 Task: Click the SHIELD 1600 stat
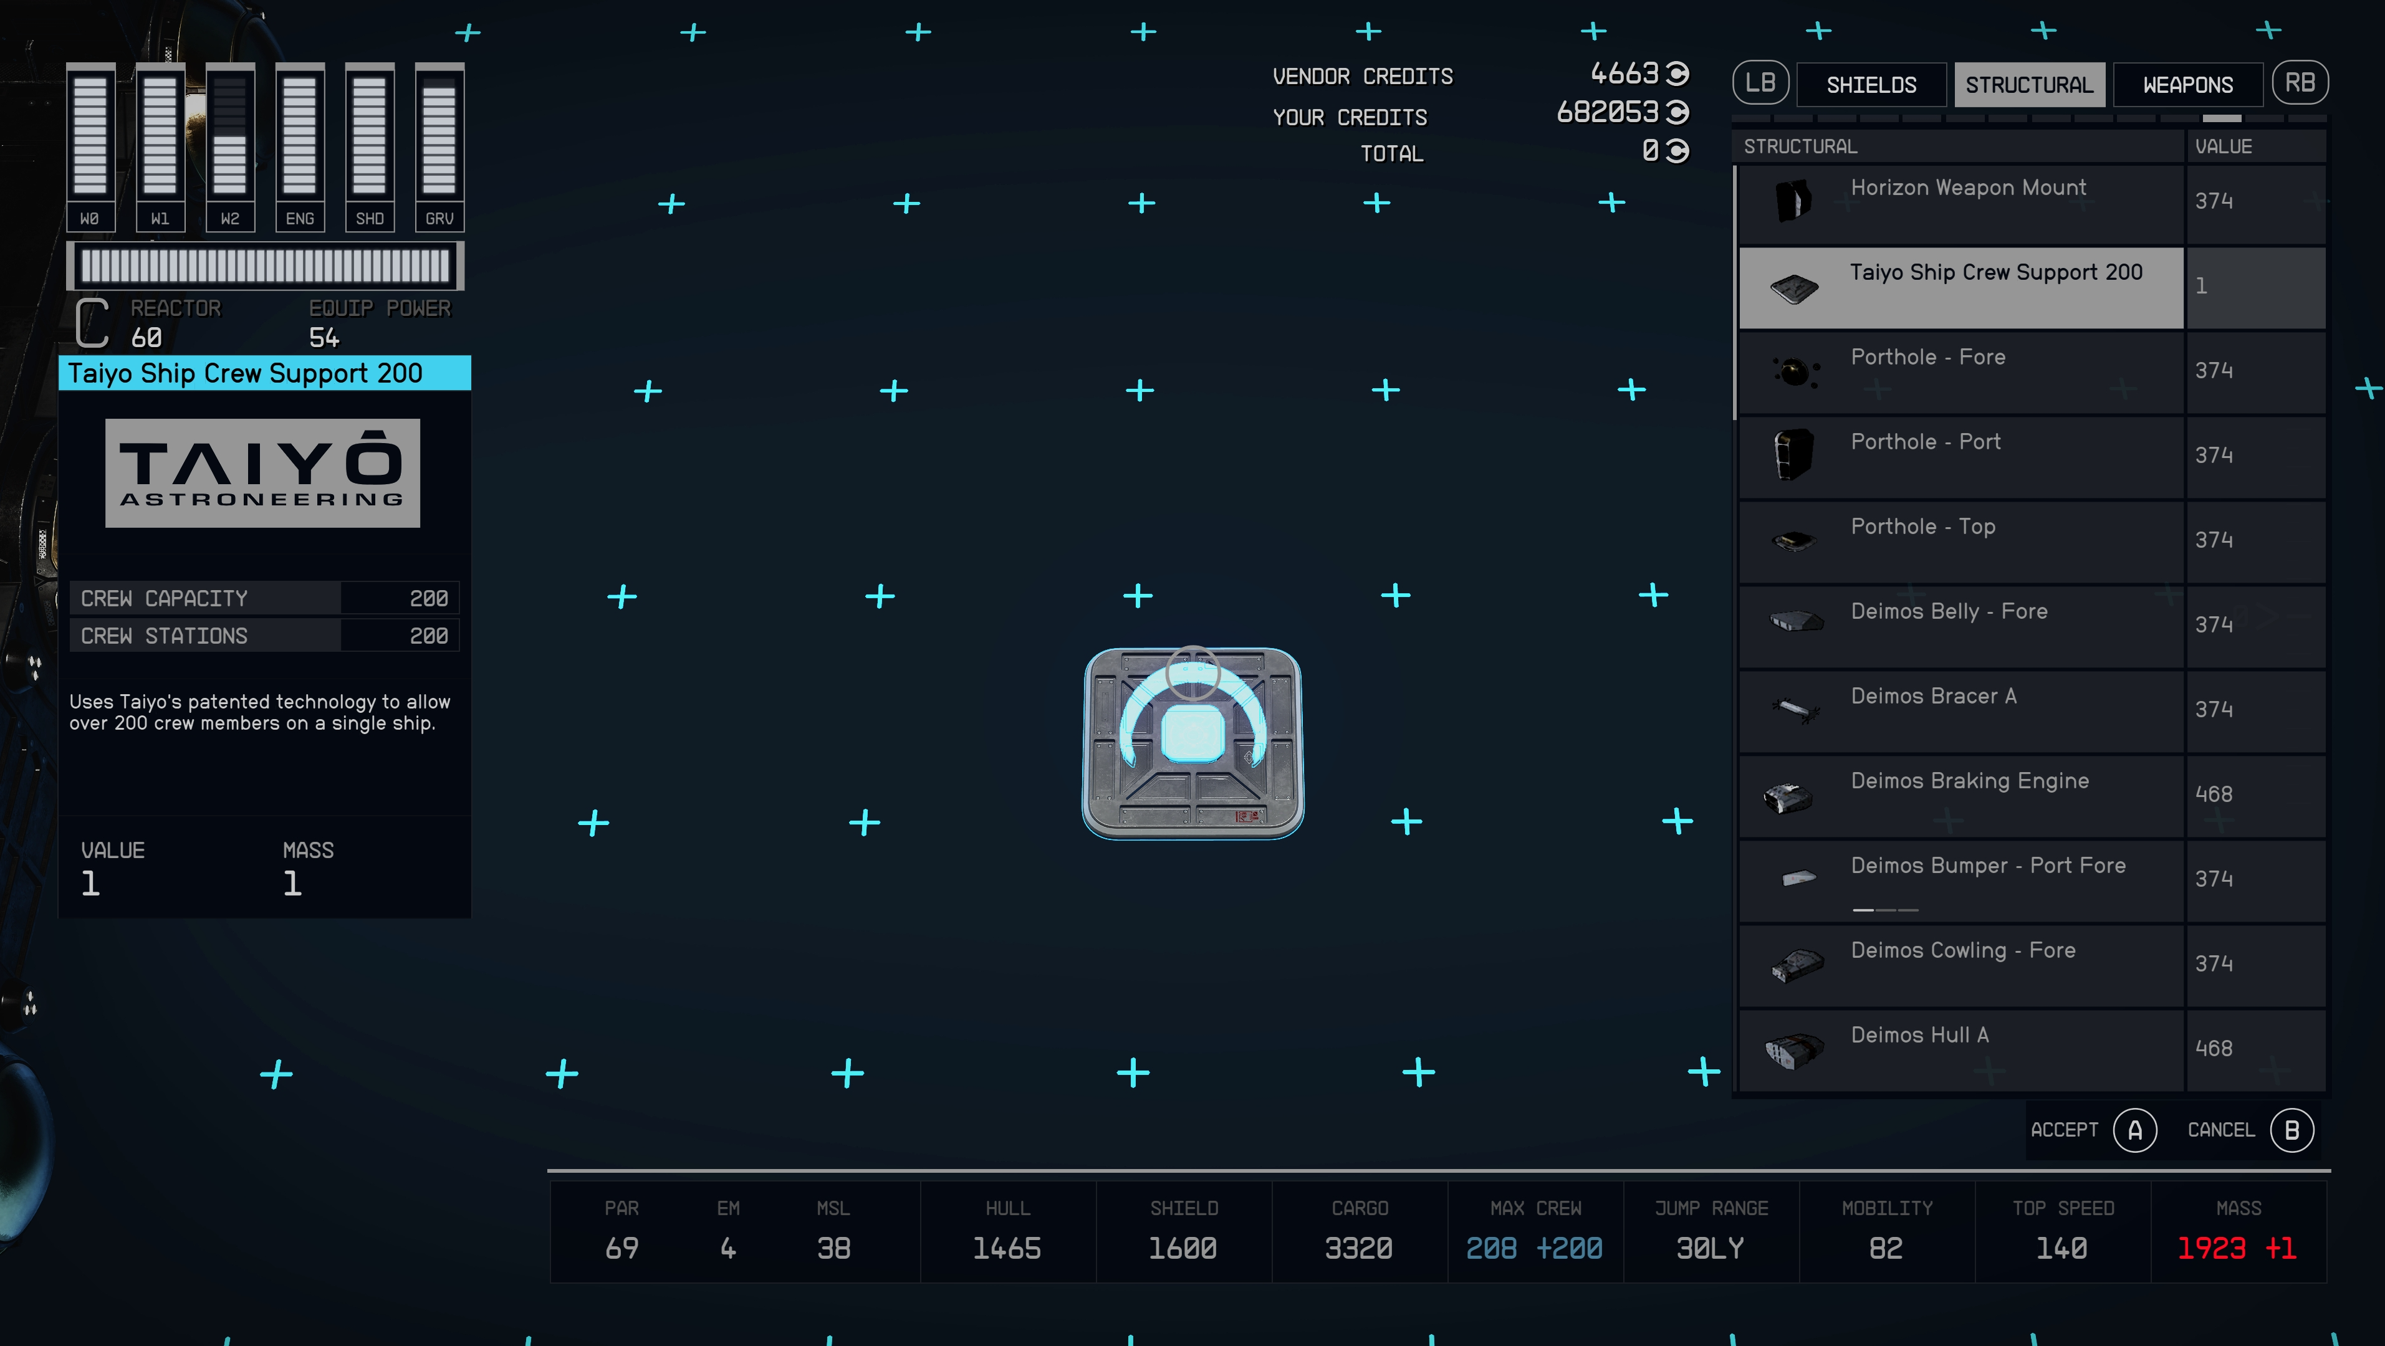(x=1183, y=1232)
